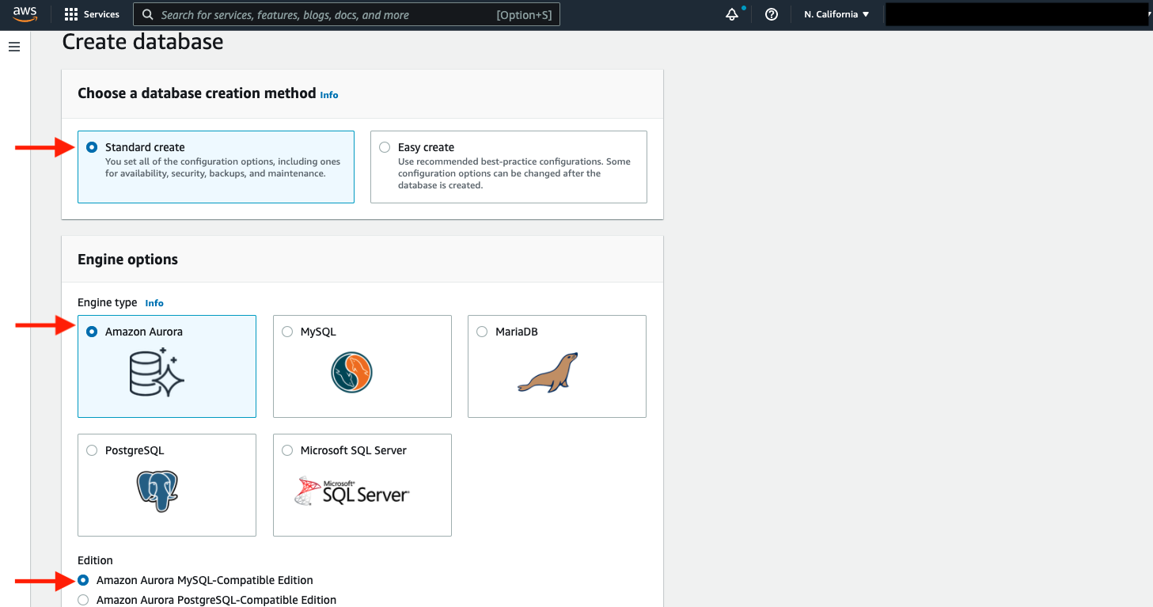Click the MariaDB seal logo
1153x607 pixels.
[x=548, y=373]
